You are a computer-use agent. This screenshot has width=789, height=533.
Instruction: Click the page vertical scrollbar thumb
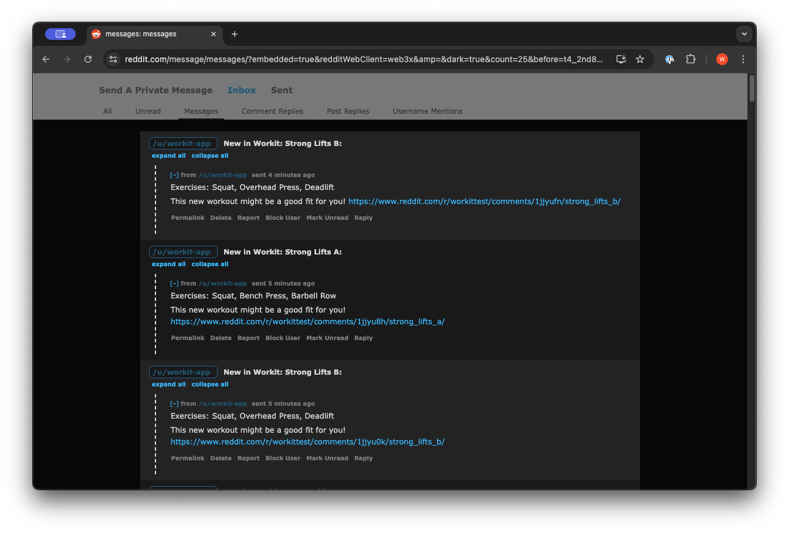(751, 88)
